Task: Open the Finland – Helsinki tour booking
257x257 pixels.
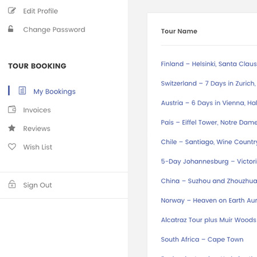Action: 209,64
